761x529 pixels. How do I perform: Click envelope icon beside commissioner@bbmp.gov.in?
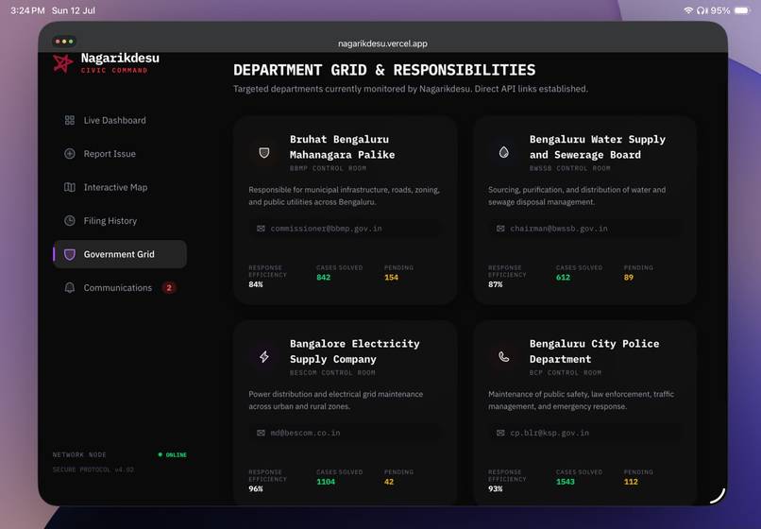click(x=261, y=229)
